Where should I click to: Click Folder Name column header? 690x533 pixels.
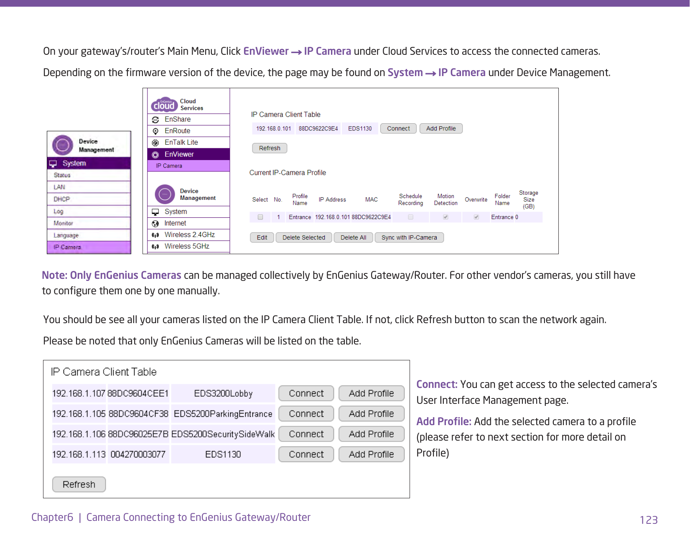click(x=502, y=200)
